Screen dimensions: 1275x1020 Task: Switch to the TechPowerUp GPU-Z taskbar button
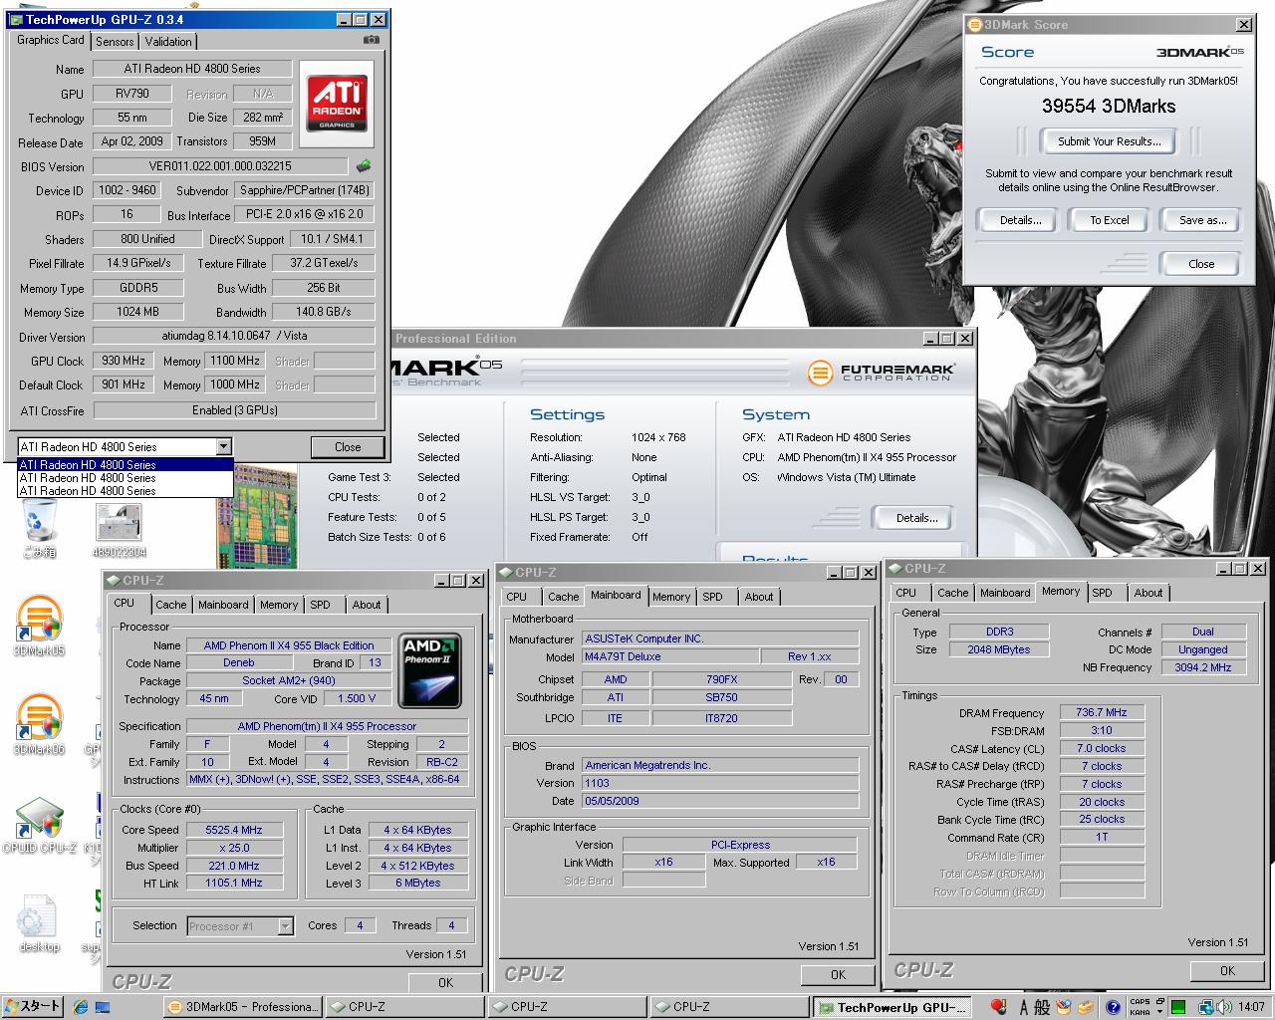pos(892,1007)
